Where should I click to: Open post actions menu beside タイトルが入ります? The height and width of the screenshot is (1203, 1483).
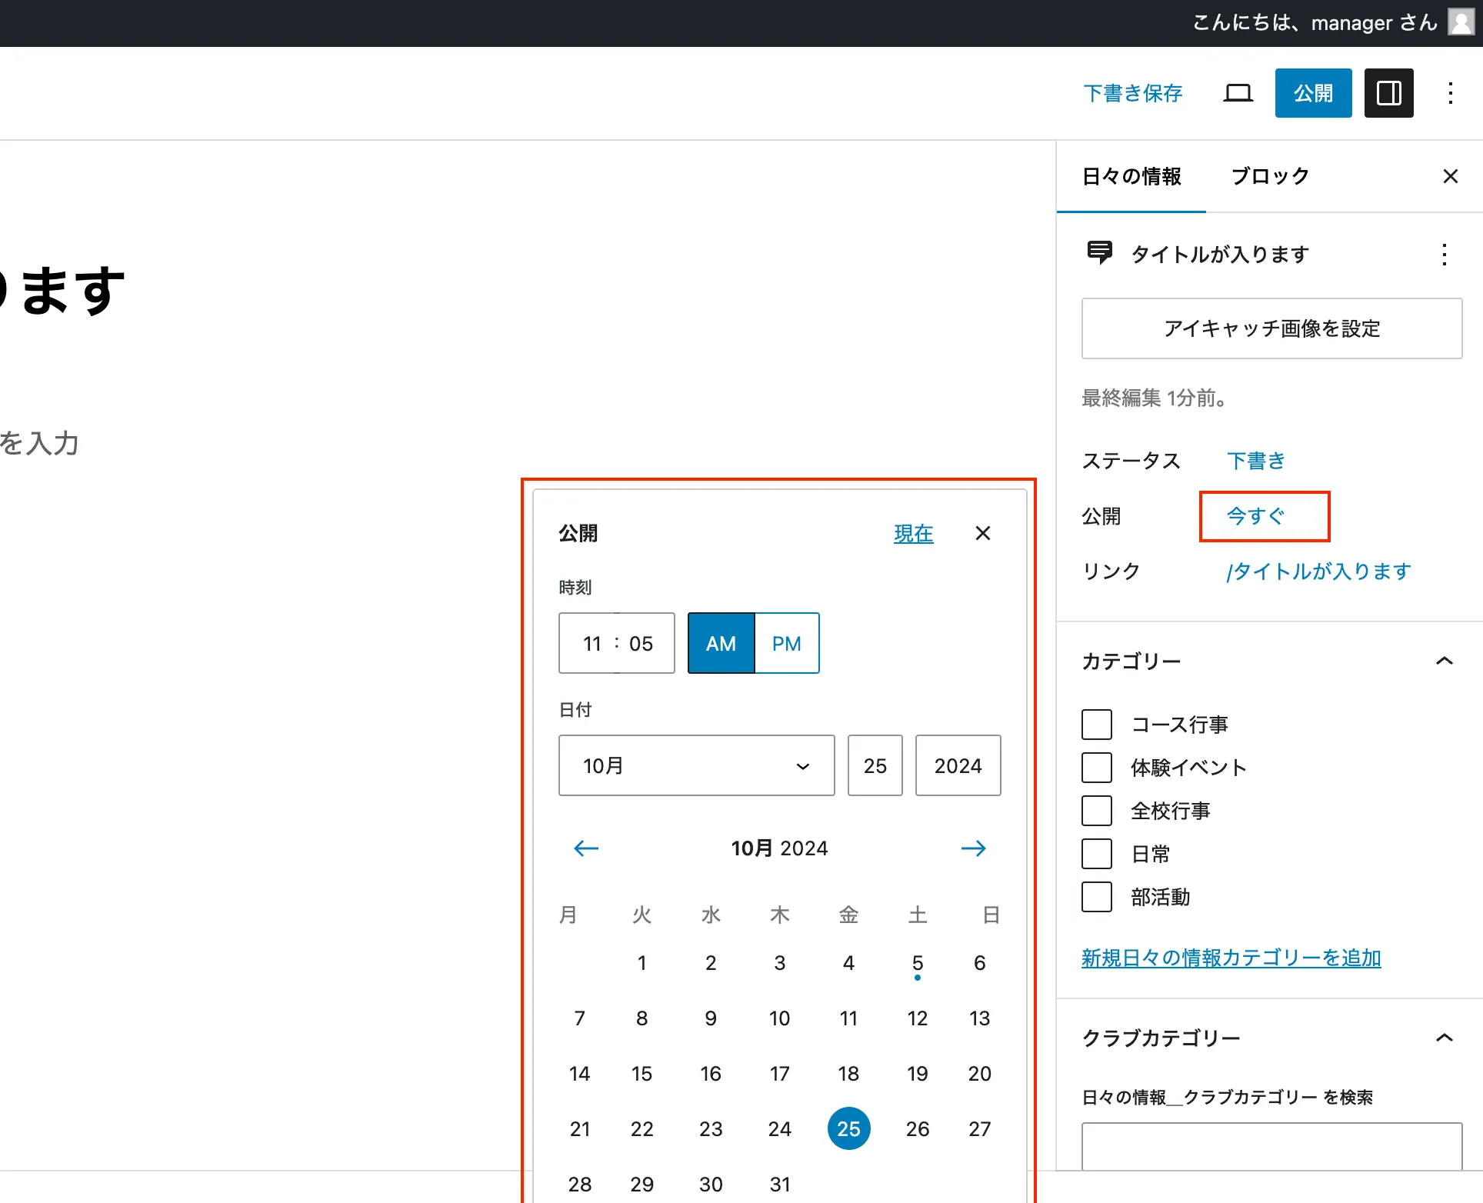click(x=1444, y=254)
